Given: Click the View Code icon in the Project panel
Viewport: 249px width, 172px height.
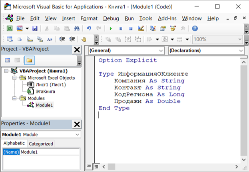Looking at the screenshot, I should click(8, 60).
